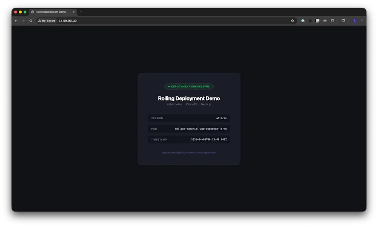
Task: Open the side panel search icon
Action: click(343, 21)
